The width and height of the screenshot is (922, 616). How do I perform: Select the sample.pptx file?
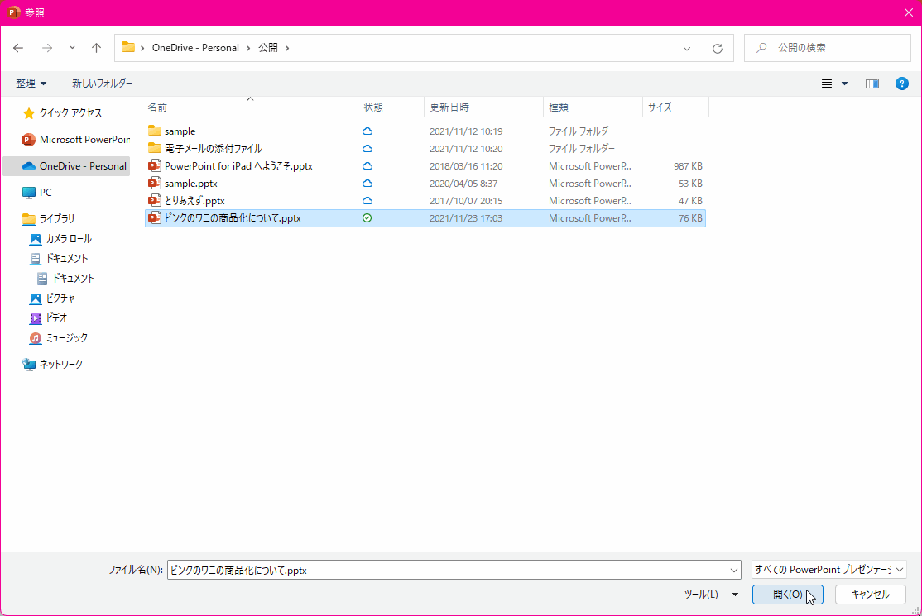(x=425, y=184)
